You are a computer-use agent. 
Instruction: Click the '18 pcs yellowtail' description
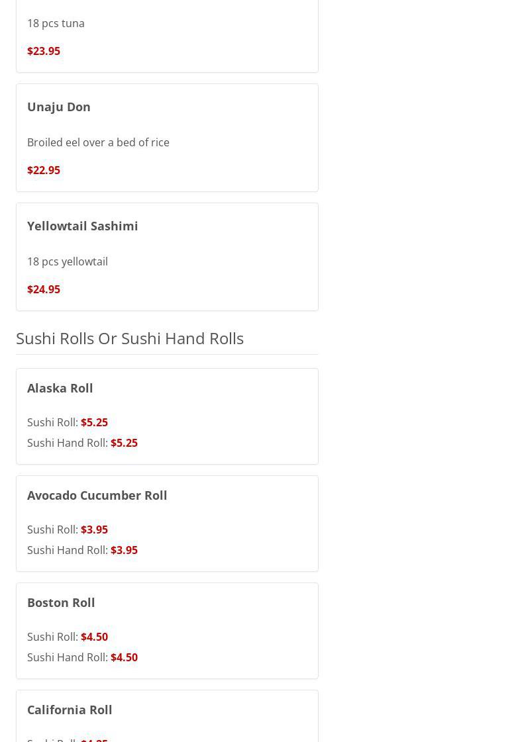pos(68,261)
